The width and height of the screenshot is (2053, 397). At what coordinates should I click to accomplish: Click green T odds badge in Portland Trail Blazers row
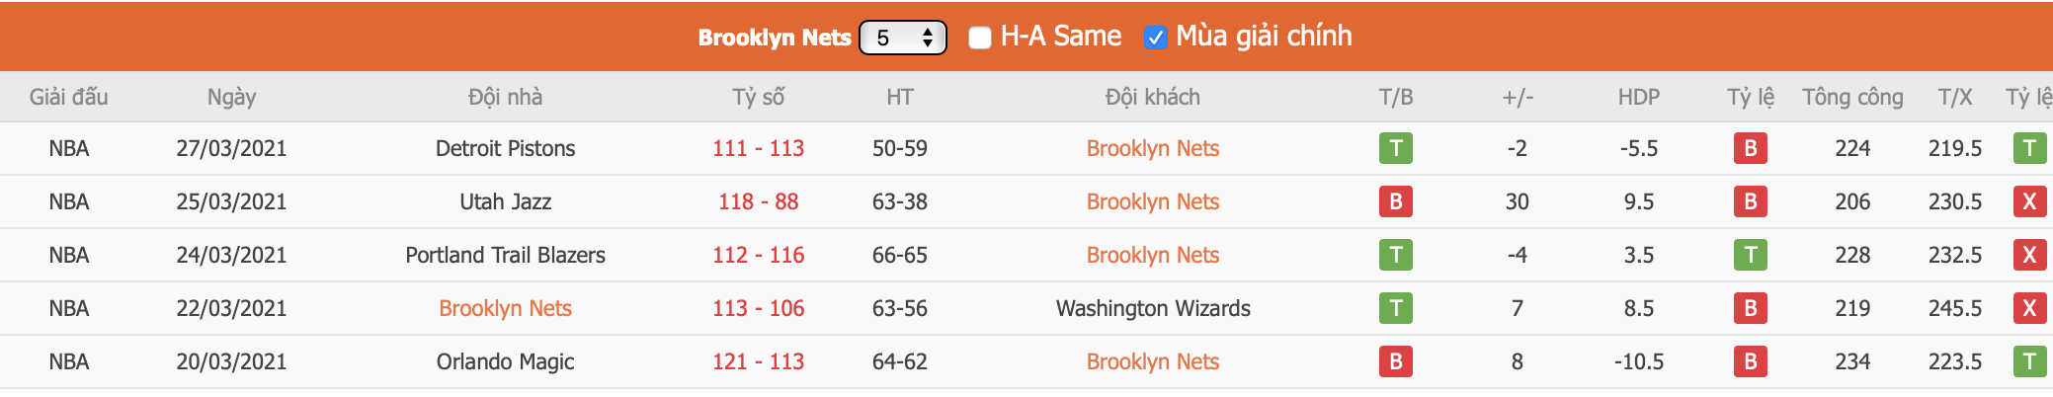pyautogui.click(x=1750, y=255)
